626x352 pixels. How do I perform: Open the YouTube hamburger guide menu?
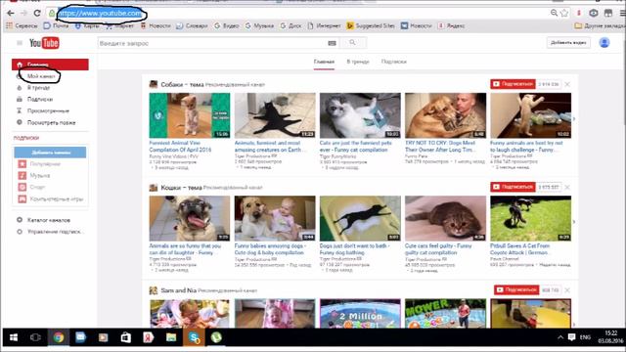[20, 43]
